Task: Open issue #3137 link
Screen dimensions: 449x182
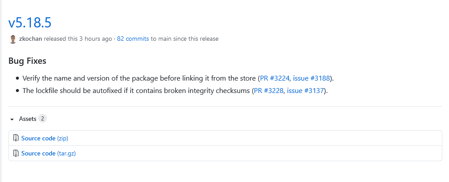Action: pyautogui.click(x=305, y=91)
